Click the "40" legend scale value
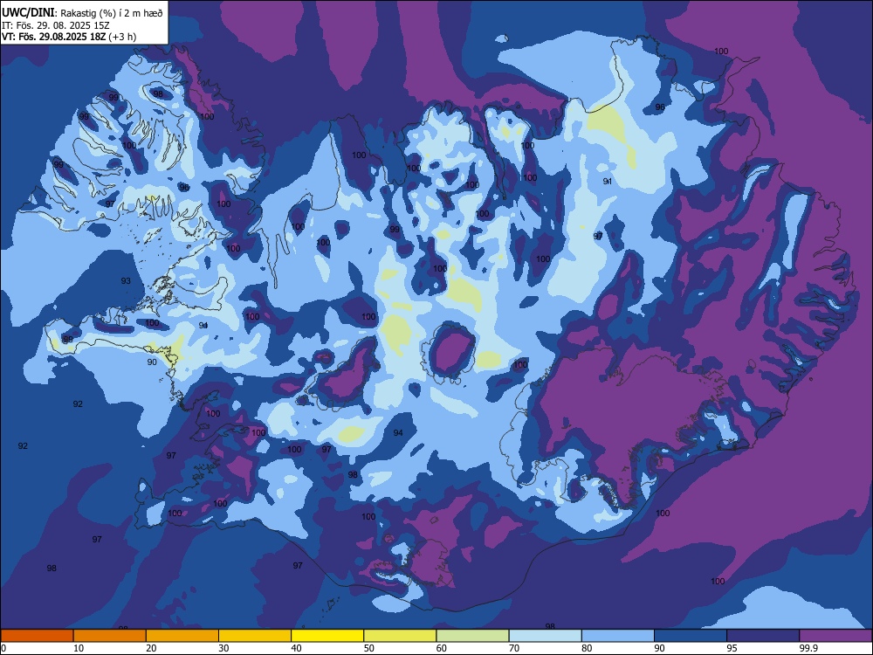Image resolution: width=873 pixels, height=655 pixels. (x=297, y=648)
